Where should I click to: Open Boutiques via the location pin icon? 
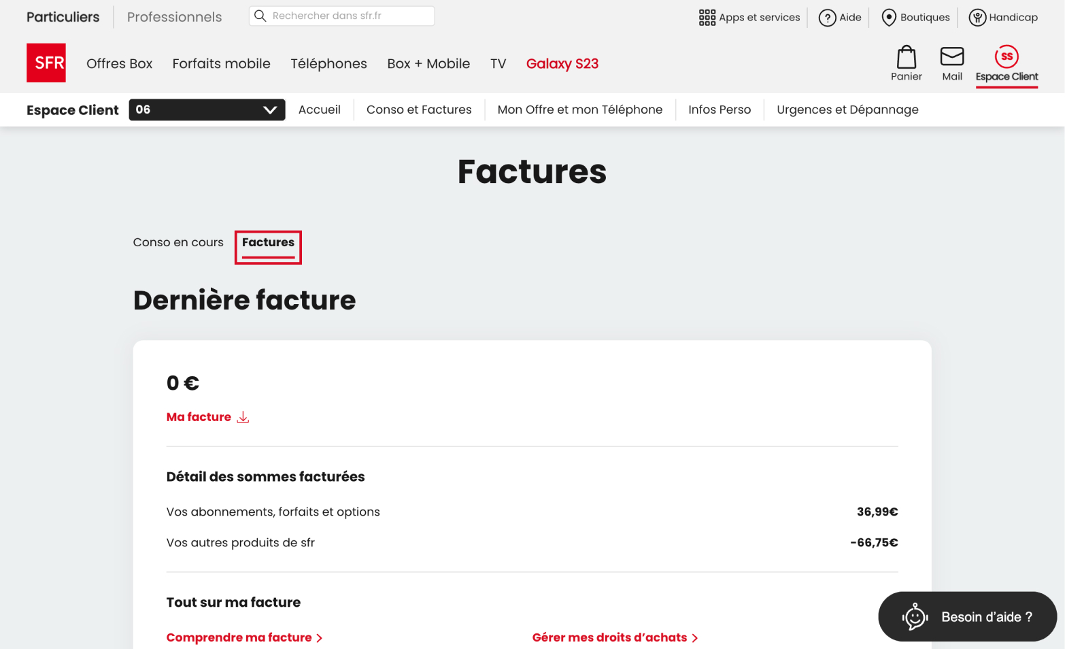coord(889,17)
